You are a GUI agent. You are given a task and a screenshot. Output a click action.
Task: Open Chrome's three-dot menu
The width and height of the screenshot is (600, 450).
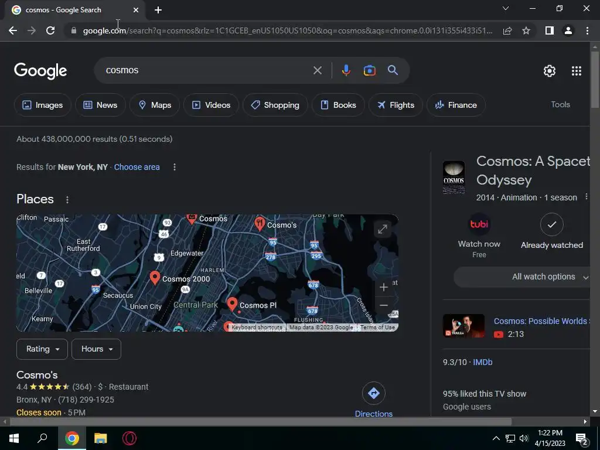[587, 30]
